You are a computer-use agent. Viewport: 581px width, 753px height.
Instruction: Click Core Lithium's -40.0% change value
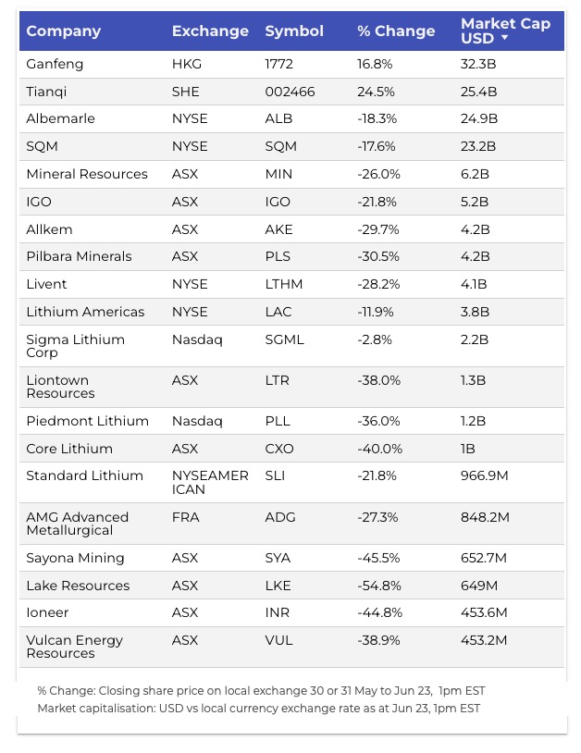(x=379, y=449)
